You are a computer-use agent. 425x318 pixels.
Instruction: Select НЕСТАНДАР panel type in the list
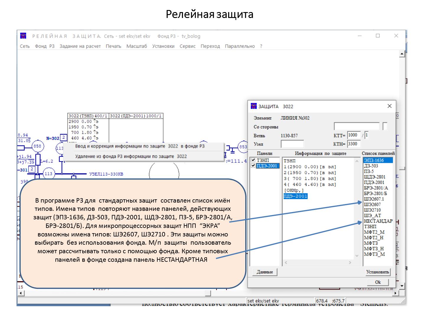(378, 221)
